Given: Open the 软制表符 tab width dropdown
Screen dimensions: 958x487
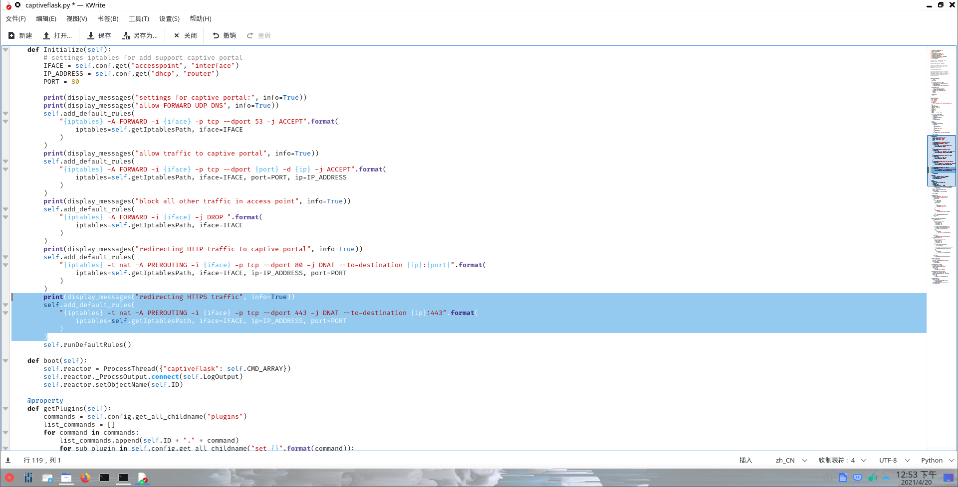Looking at the screenshot, I should point(842,460).
